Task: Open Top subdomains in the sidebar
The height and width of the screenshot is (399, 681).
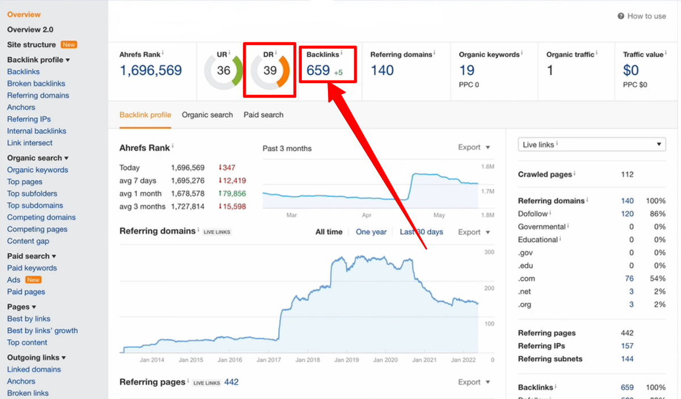Action: pyautogui.click(x=35, y=206)
